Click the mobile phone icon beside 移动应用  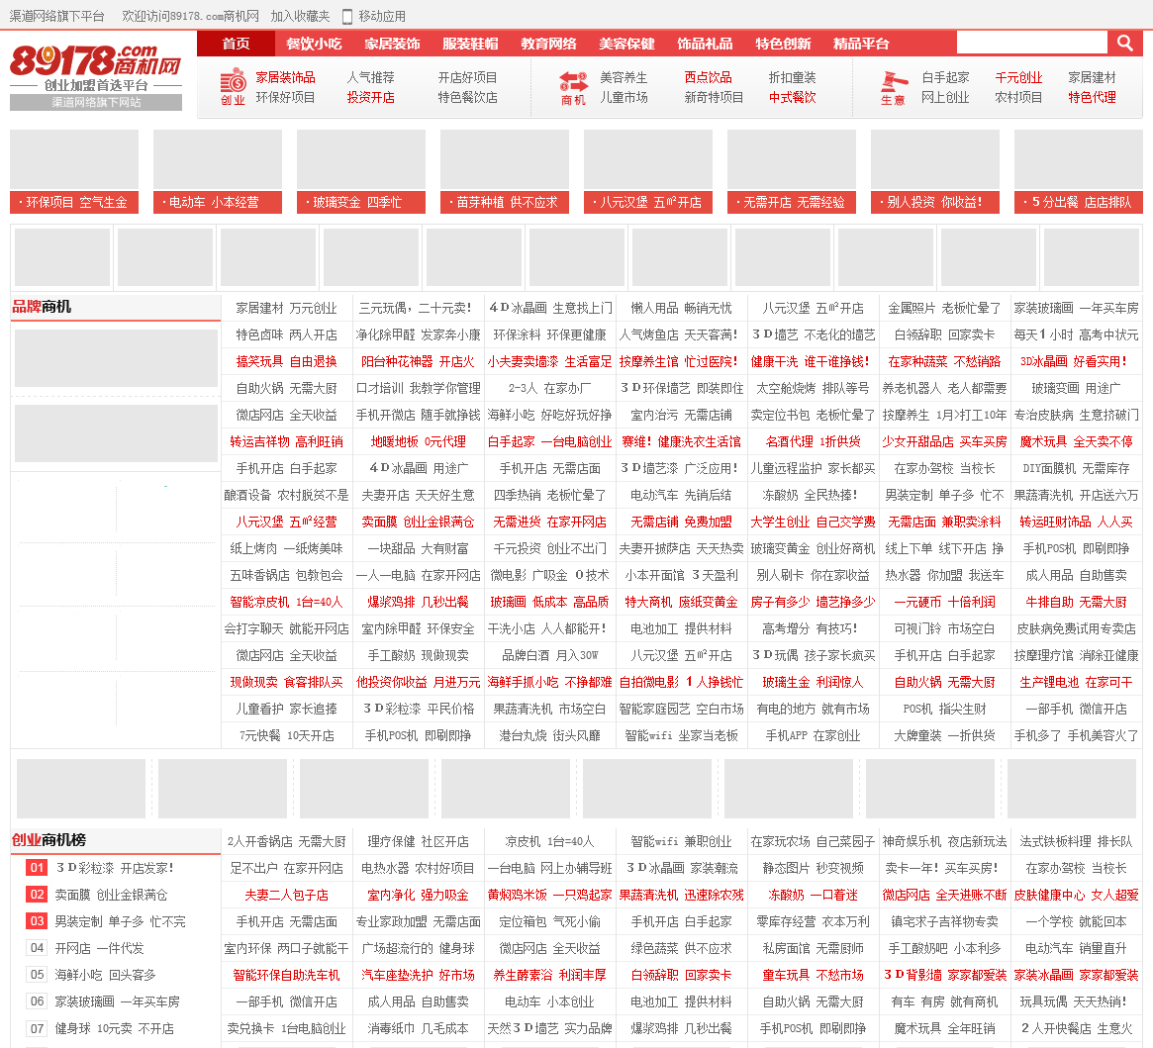(x=347, y=16)
